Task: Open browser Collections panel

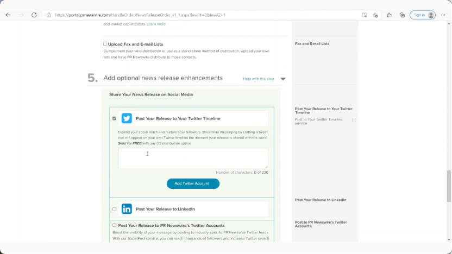Action: click(402, 15)
